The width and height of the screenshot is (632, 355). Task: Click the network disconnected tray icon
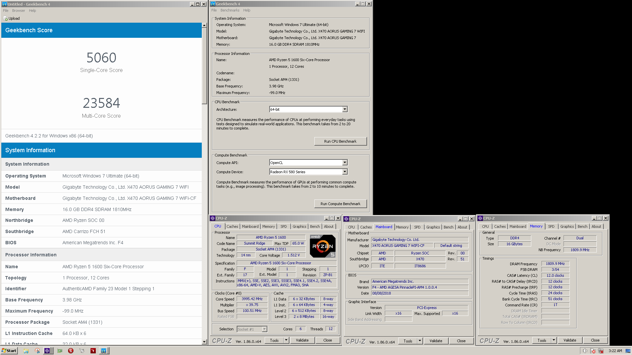point(601,351)
